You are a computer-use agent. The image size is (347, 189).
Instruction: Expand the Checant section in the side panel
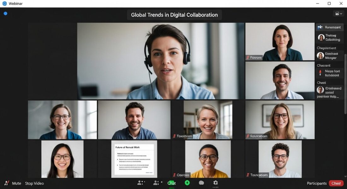pyautogui.click(x=323, y=66)
